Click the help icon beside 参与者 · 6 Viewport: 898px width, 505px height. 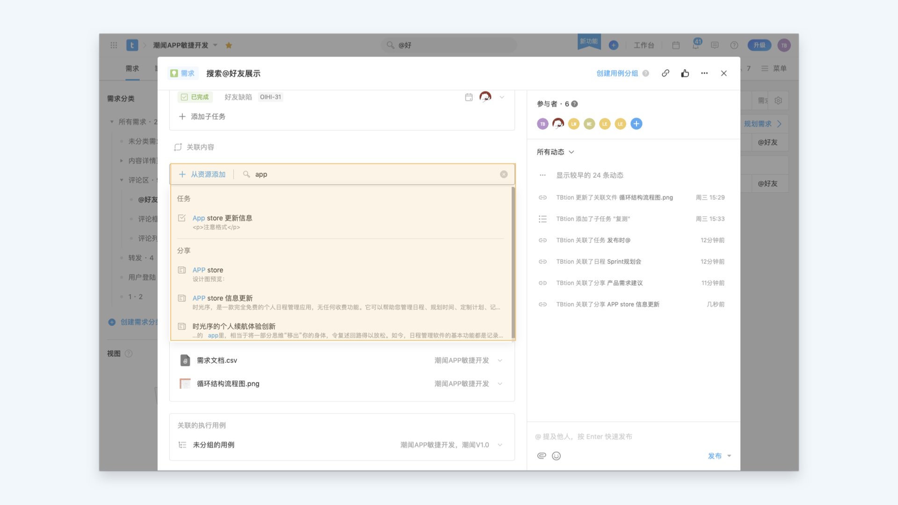click(574, 104)
